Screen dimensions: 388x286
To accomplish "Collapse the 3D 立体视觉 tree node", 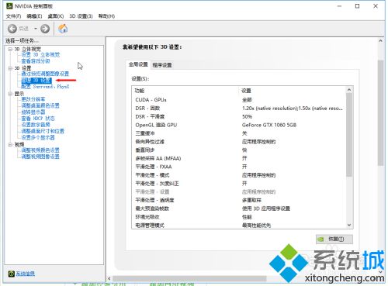I will [x=10, y=49].
